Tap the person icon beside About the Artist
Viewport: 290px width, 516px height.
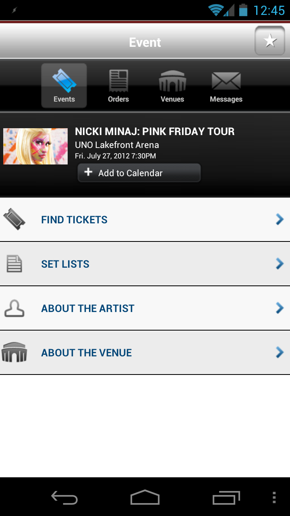pos(15,308)
